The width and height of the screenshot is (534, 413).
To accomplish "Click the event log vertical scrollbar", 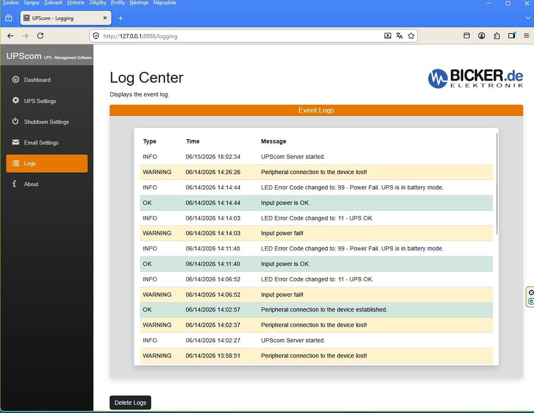I will pos(497,183).
